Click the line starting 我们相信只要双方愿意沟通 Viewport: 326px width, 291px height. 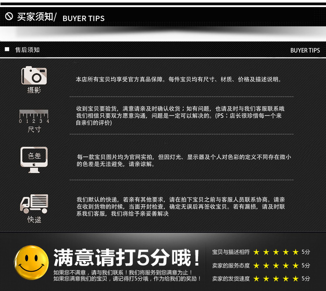[x=179, y=116]
